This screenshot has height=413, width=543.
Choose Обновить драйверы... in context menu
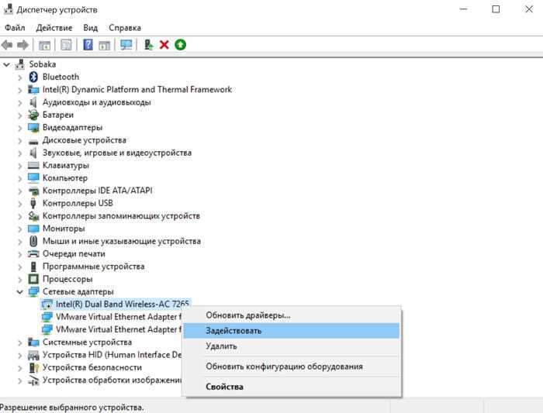click(x=291, y=315)
